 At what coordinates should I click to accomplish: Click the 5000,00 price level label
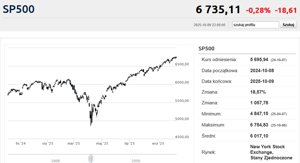point(182,119)
